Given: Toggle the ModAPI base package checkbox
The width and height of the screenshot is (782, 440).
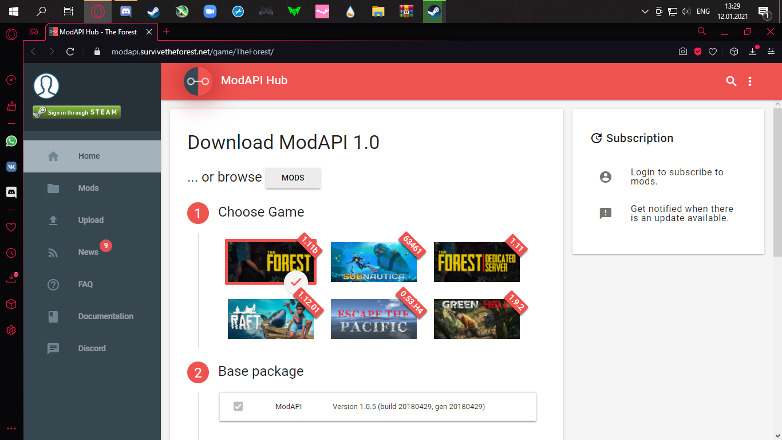Looking at the screenshot, I should [x=238, y=406].
